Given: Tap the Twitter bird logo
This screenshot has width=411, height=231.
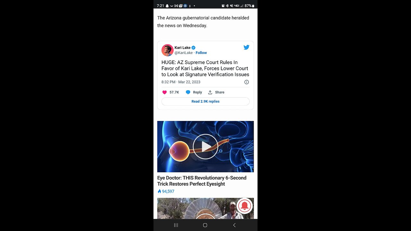Looking at the screenshot, I should point(246,47).
